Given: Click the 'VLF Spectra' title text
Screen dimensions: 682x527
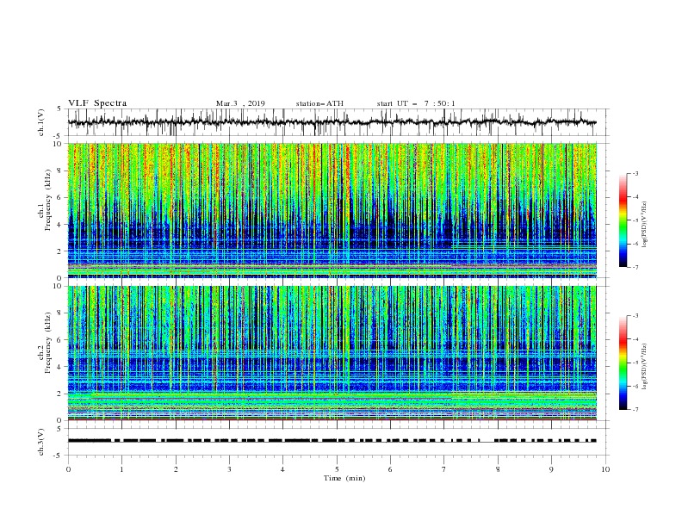Looking at the screenshot, I should click(x=97, y=103).
